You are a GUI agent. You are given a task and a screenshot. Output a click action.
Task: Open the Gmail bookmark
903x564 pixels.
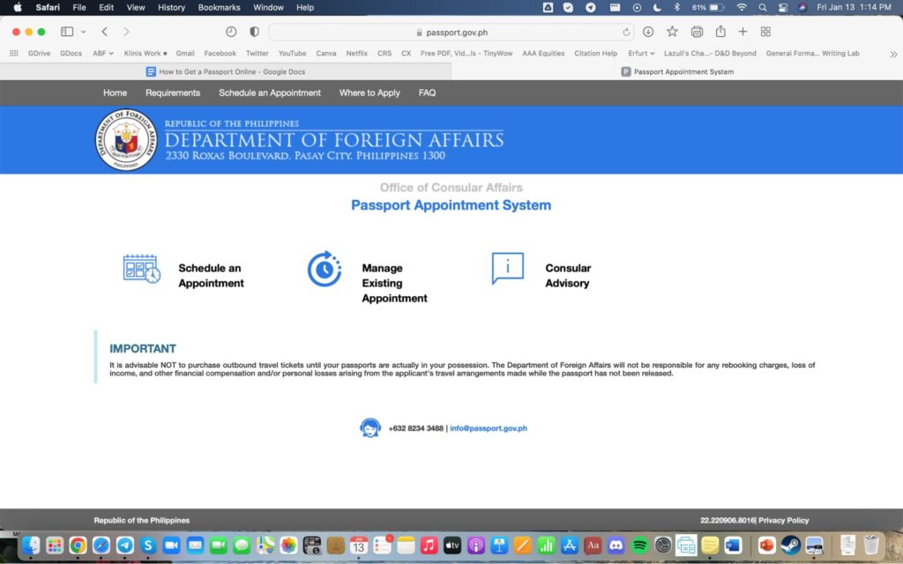pyautogui.click(x=185, y=53)
